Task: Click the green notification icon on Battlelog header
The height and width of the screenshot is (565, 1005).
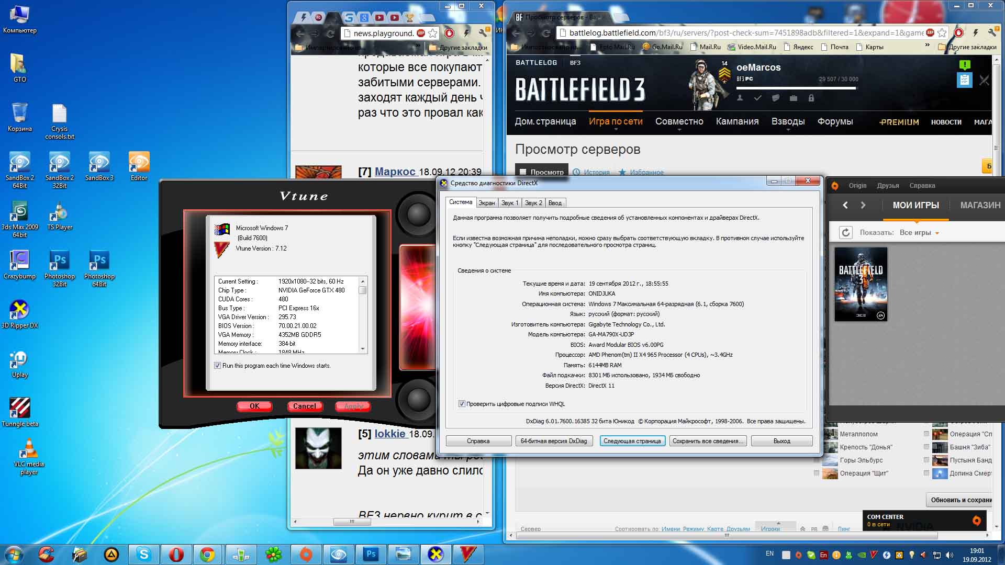Action: [965, 65]
